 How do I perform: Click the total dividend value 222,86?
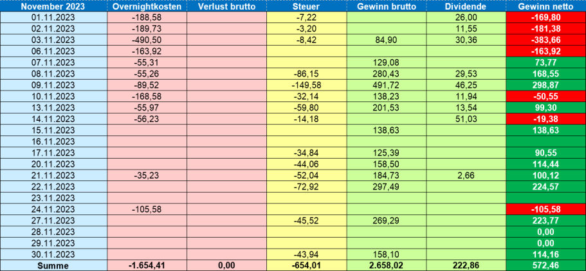[466, 265]
